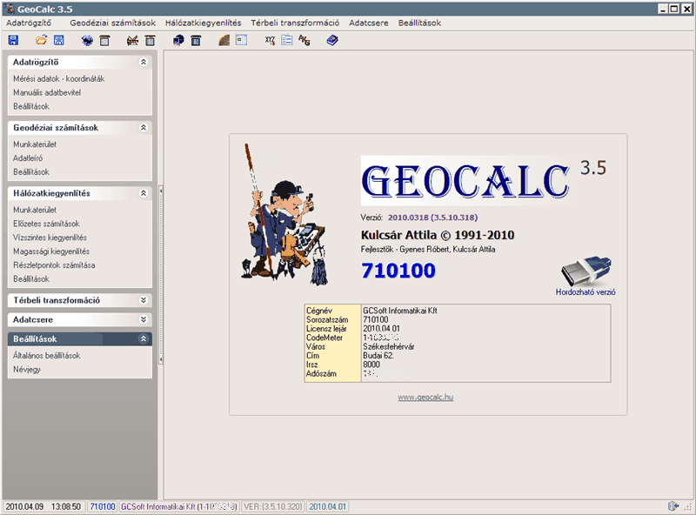Open Általános beállítások

[x=47, y=355]
